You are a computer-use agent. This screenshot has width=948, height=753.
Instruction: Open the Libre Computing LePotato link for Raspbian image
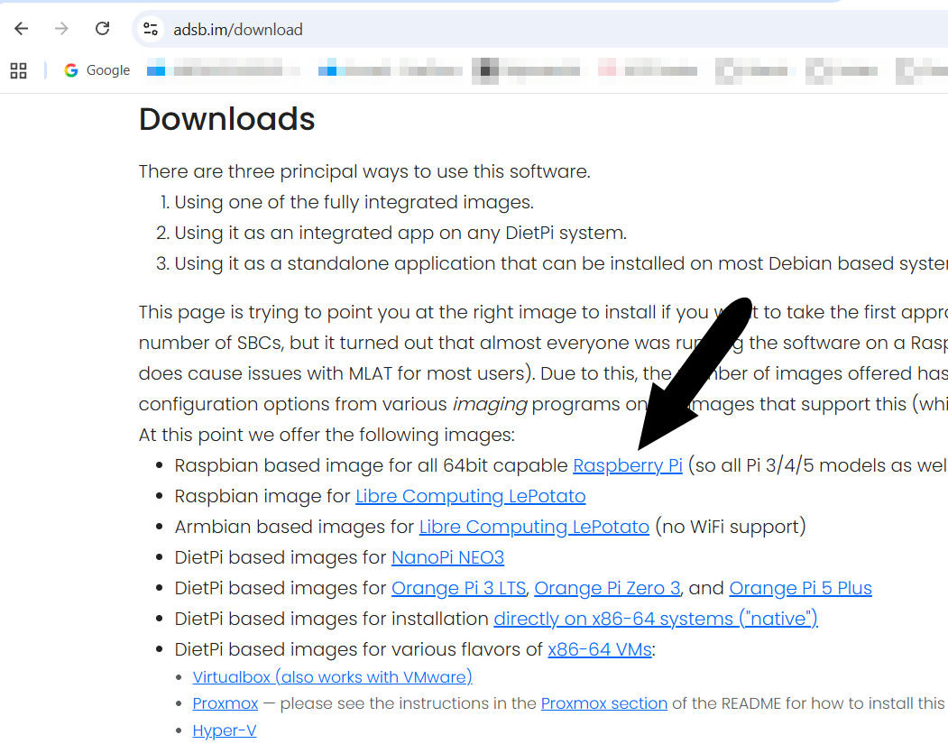point(470,496)
